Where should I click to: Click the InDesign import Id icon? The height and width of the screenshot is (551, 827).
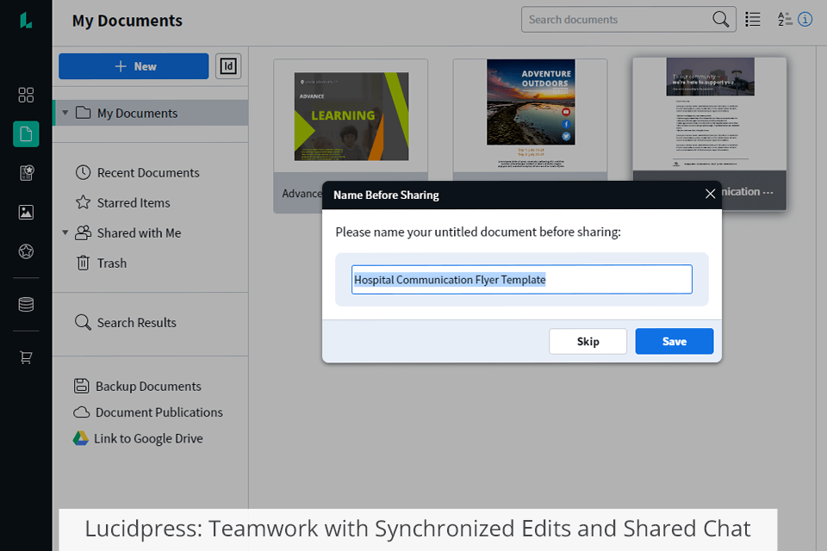point(228,66)
